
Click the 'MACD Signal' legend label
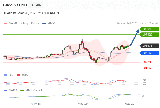point(34,90)
